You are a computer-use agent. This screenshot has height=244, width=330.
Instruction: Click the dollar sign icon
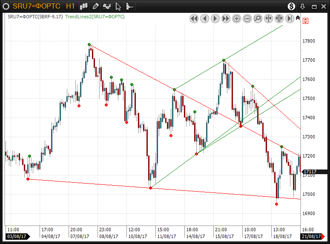click(291, 6)
